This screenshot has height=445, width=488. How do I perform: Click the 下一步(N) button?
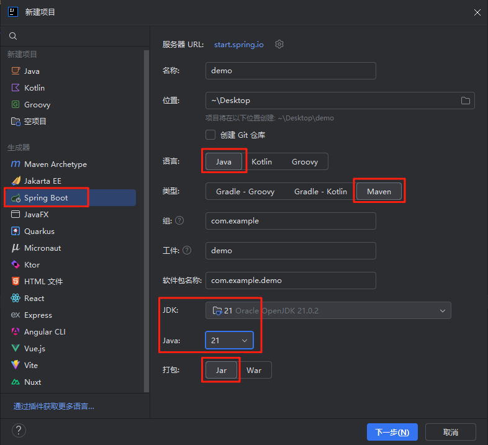point(392,432)
